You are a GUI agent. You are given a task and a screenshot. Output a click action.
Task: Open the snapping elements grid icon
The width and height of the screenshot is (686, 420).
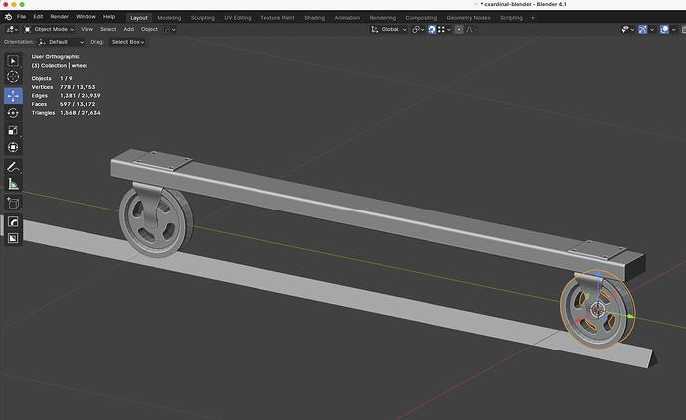click(x=441, y=29)
